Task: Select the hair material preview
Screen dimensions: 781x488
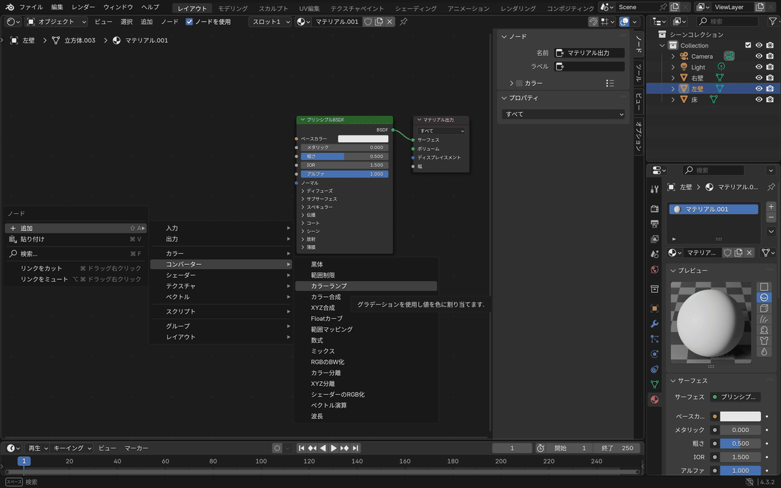Action: coord(764,319)
